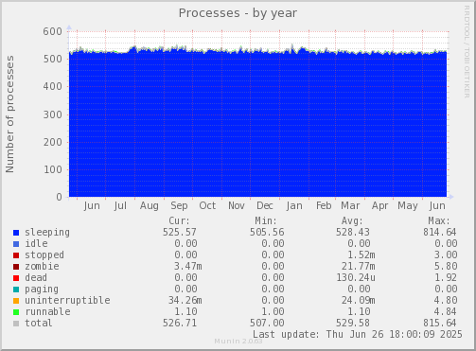Click the blue sleeping legend swatch

(x=16, y=233)
